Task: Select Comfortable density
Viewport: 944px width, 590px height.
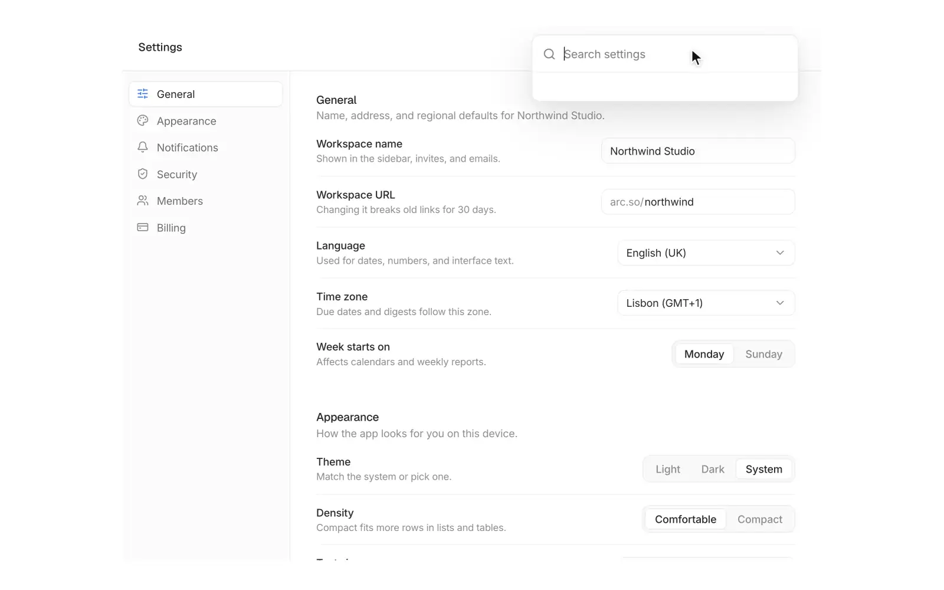Action: [x=686, y=519]
